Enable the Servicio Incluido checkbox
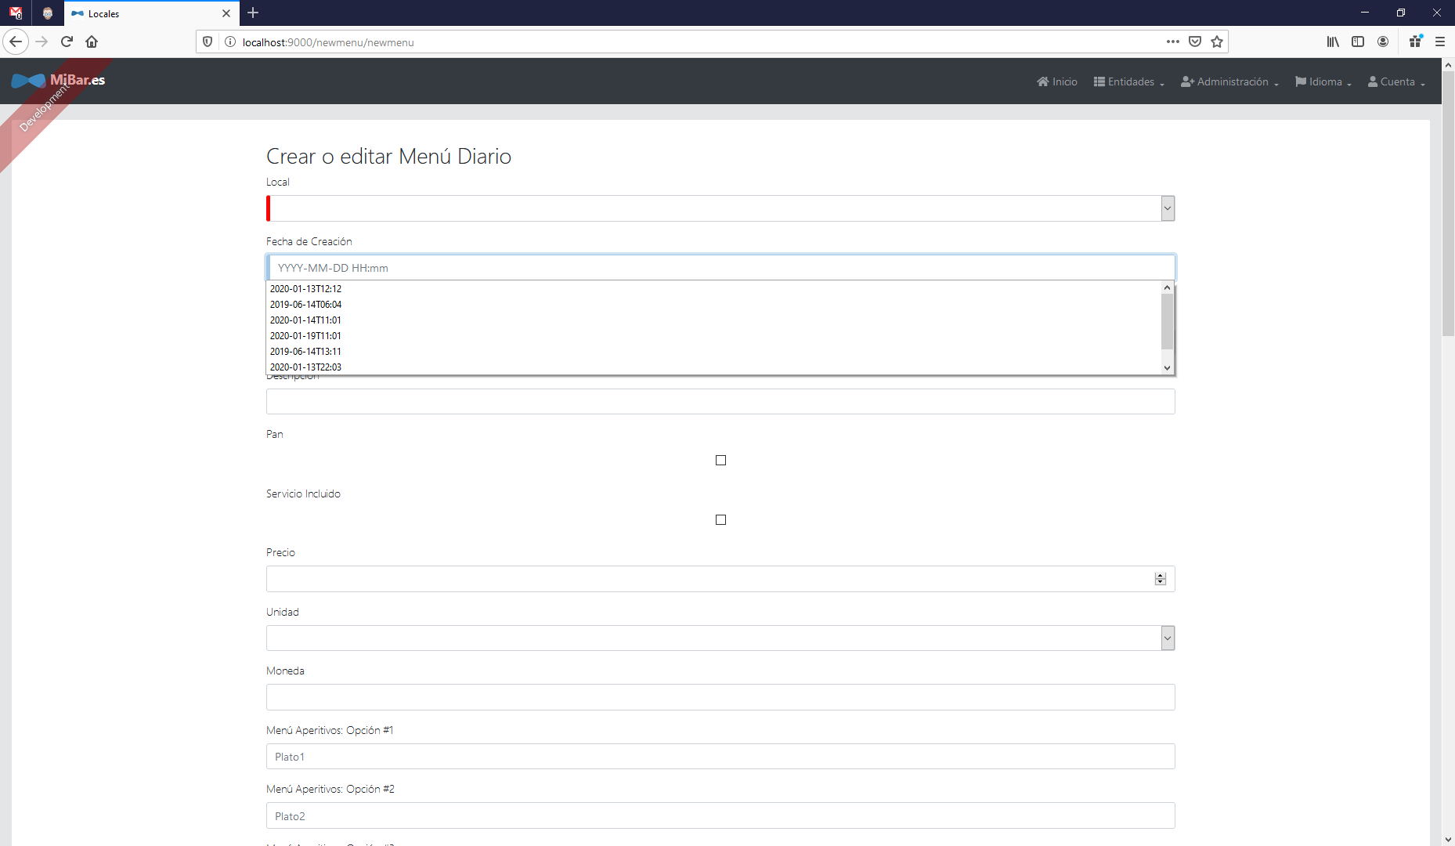Image resolution: width=1455 pixels, height=846 pixels. click(720, 519)
